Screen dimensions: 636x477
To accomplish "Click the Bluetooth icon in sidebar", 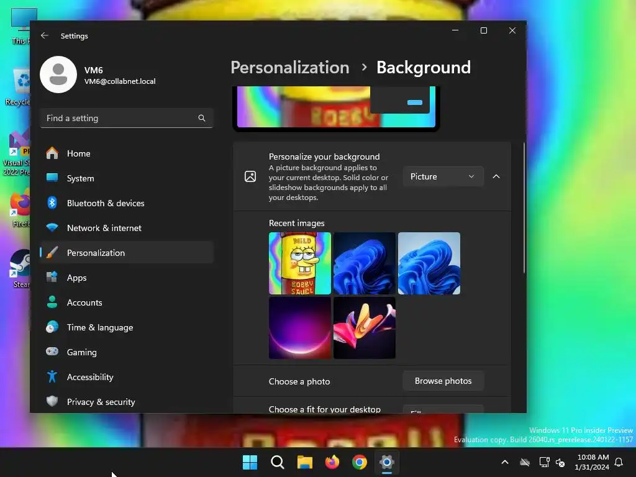I will click(x=52, y=203).
